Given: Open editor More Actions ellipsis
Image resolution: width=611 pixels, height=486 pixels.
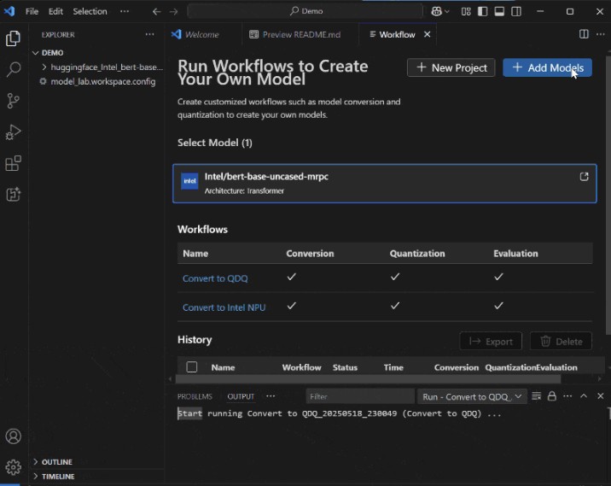Looking at the screenshot, I should [x=601, y=34].
